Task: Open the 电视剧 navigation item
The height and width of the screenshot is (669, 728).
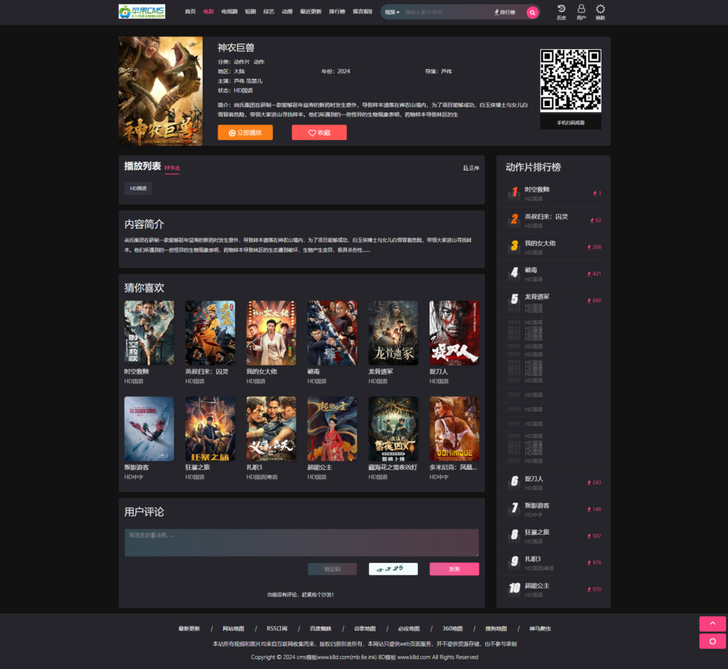Action: (230, 11)
